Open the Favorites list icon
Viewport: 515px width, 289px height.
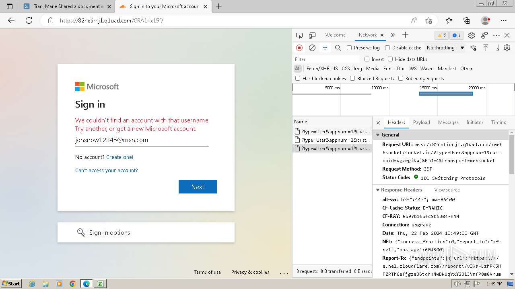(449, 20)
